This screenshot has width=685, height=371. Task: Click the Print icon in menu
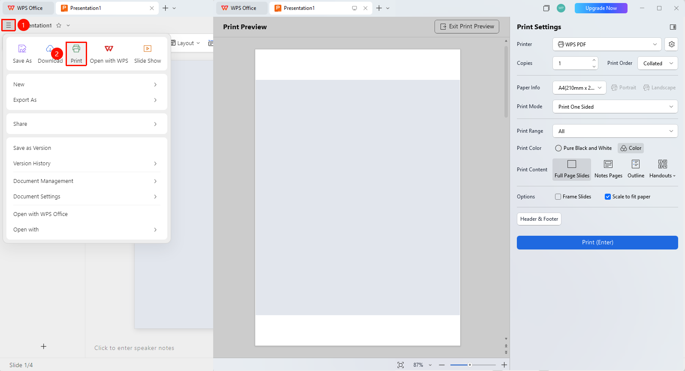pos(76,54)
